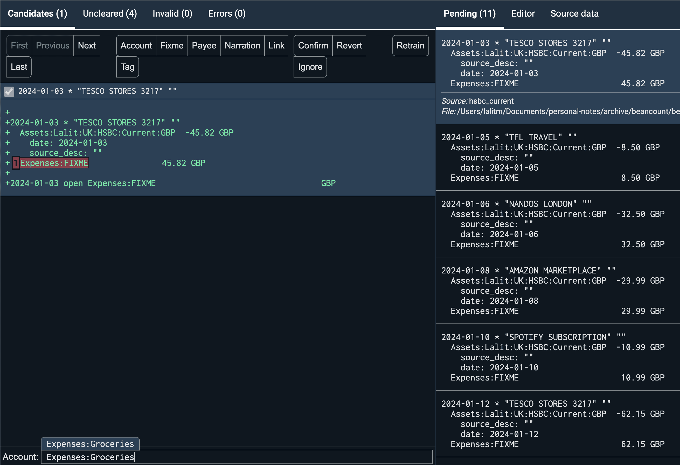
Task: Switch to the Editor tab
Action: click(523, 13)
